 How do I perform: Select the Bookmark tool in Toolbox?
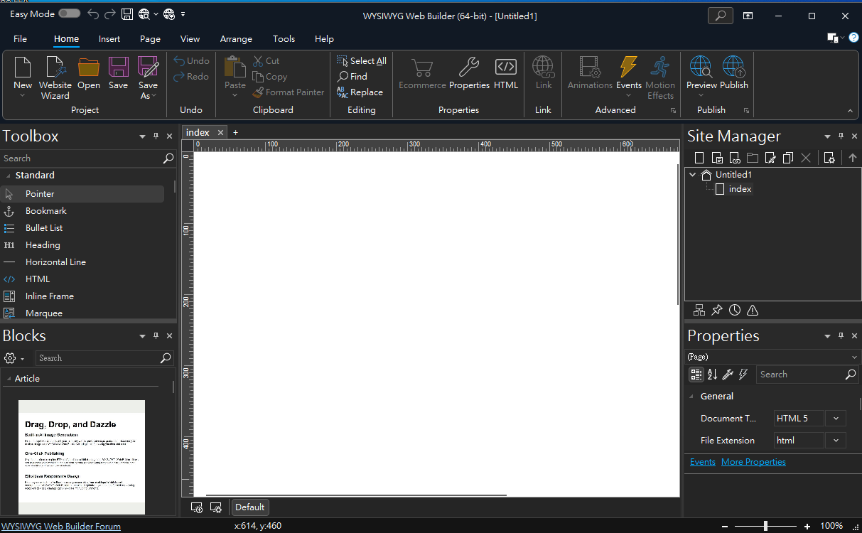point(45,211)
